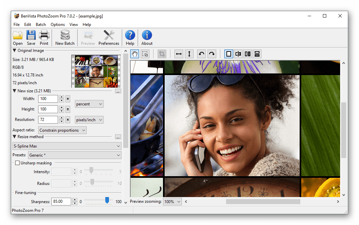Click the Sharpness spinner stepper
The width and height of the screenshot is (359, 225).
pos(75,201)
